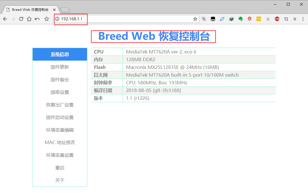Select 系统信息 in the sidebar
This screenshot has height=193, width=308.
60,54
